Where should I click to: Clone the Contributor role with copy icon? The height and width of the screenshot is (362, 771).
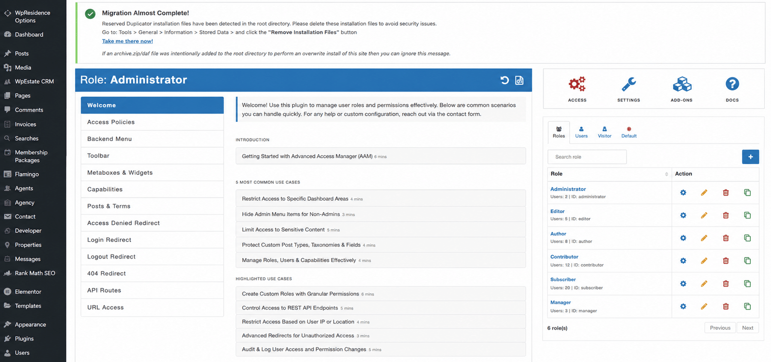747,260
